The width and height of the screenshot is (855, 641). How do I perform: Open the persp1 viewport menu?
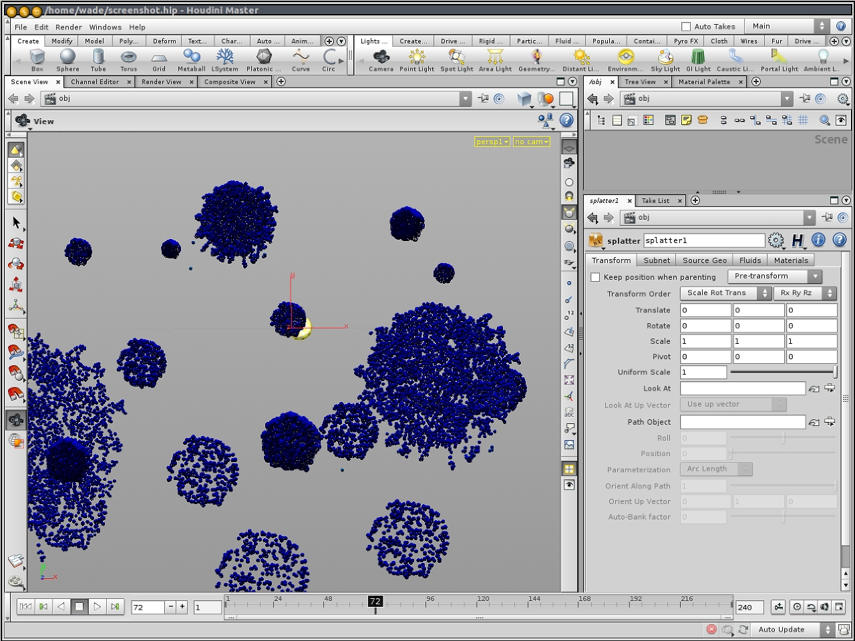[x=492, y=142]
